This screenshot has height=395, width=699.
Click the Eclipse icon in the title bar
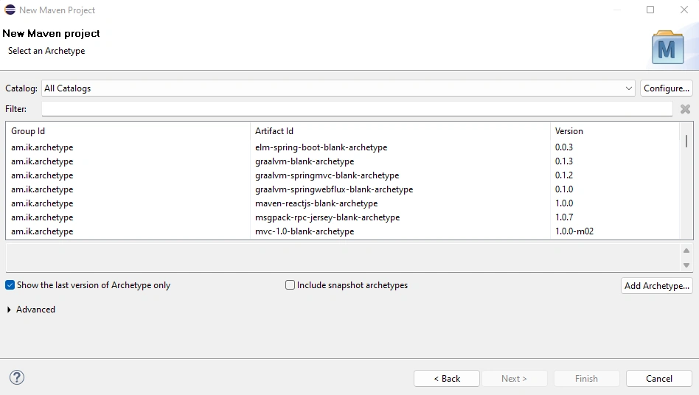(x=10, y=10)
